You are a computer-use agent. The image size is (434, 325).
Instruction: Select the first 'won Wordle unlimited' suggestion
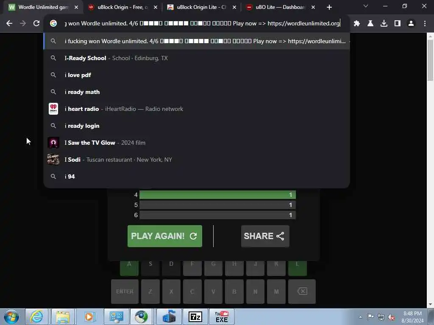[x=197, y=41]
